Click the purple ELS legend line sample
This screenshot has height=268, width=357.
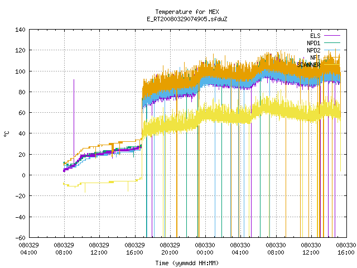click(332, 36)
